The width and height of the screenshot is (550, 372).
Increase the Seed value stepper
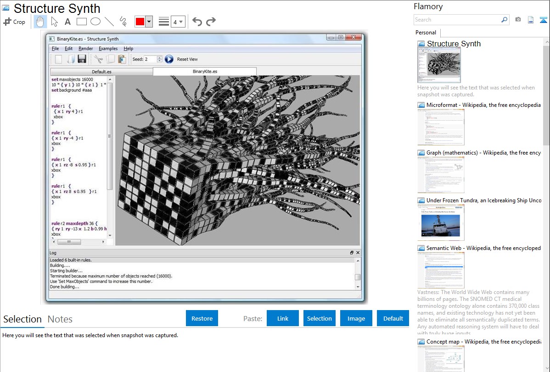click(x=160, y=57)
